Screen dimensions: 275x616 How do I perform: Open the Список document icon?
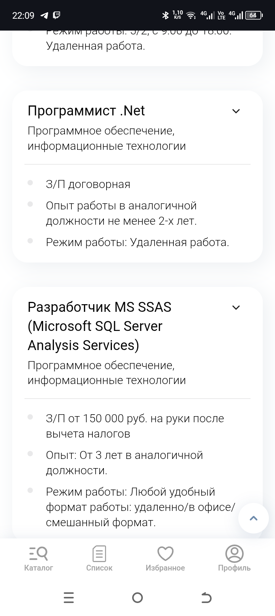click(x=99, y=553)
